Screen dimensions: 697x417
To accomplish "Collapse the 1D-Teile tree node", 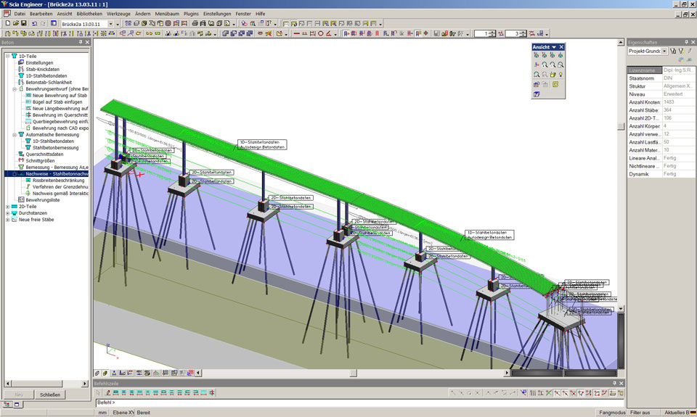I will pyautogui.click(x=7, y=55).
